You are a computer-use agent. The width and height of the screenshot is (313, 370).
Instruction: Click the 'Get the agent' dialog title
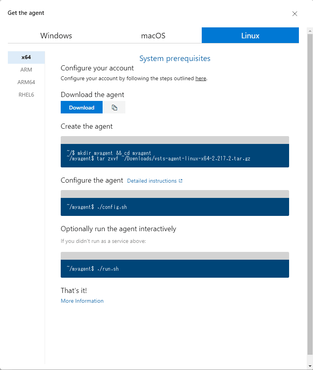tap(26, 13)
